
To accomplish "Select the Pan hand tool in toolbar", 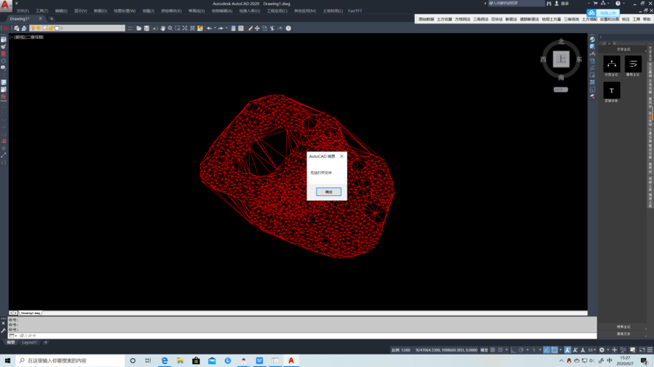I will [163, 29].
